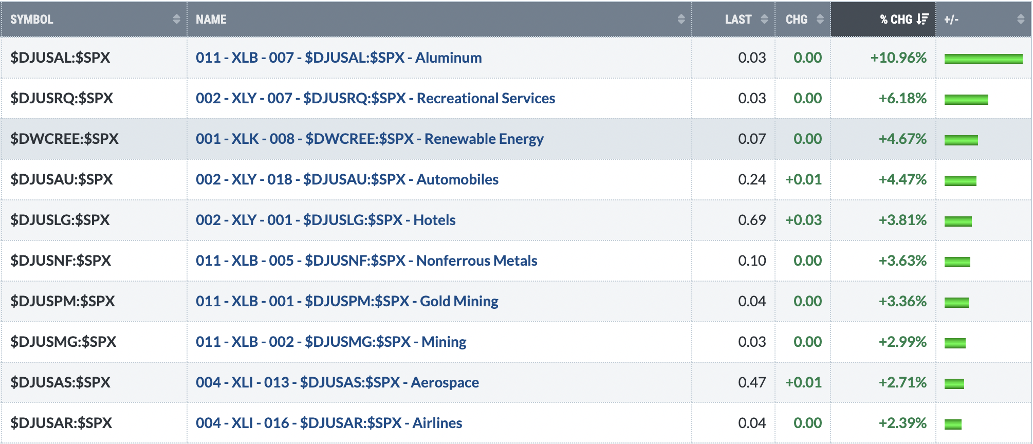Sort by LAST column arrows icon
Viewport: 1033px width, 444px height.
point(764,19)
